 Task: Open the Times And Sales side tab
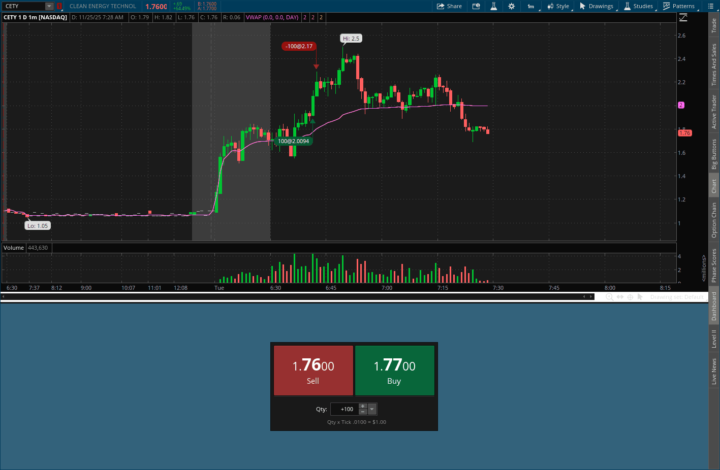point(714,64)
